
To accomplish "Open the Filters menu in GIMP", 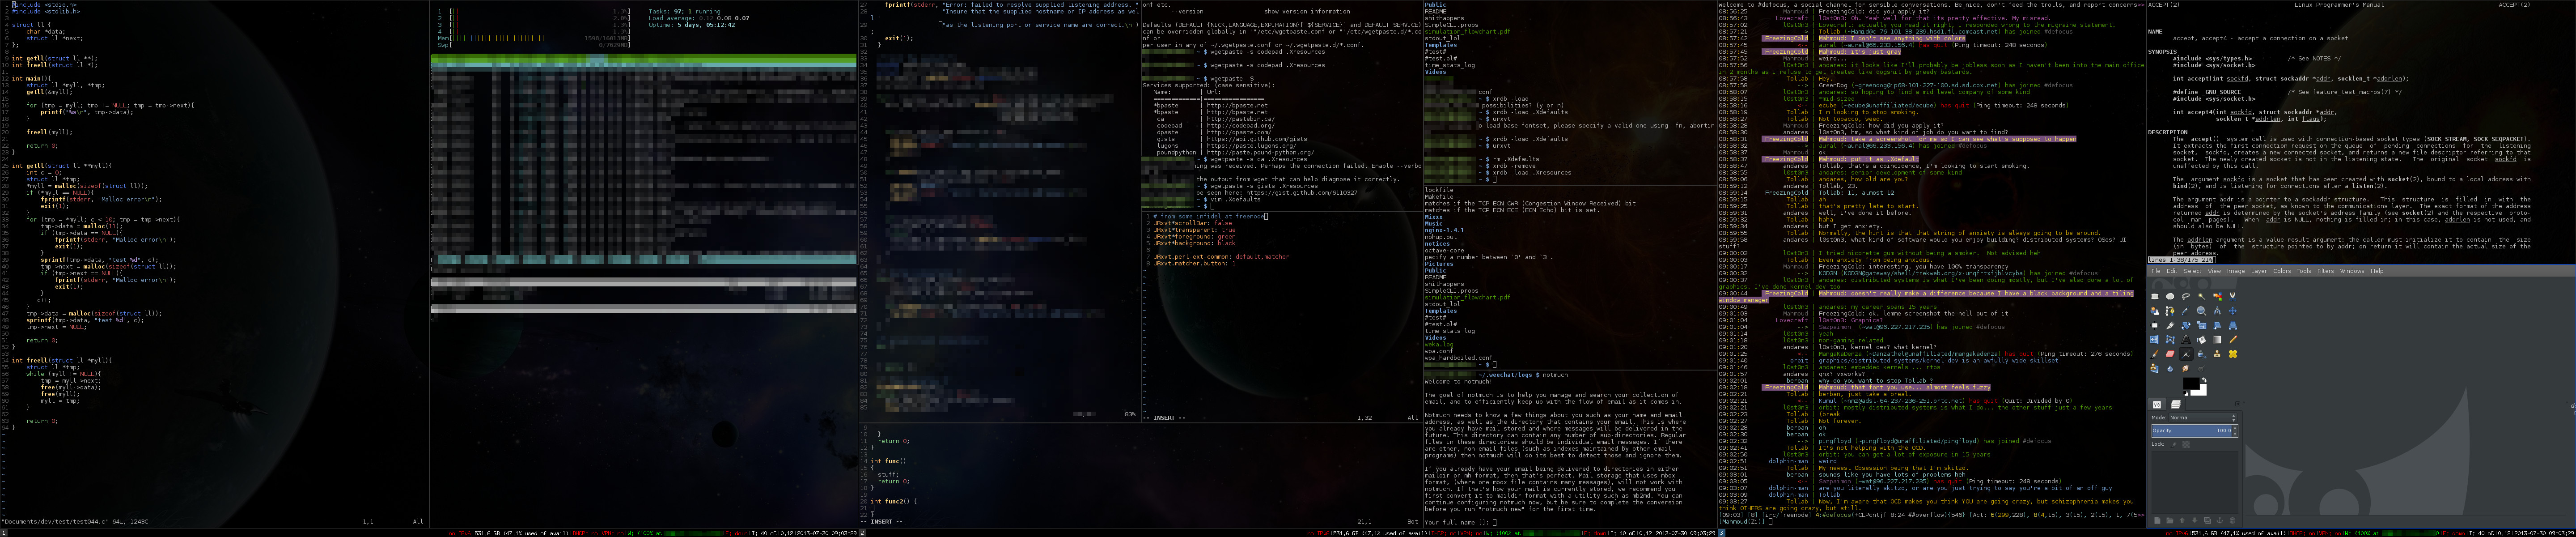I will click(x=2325, y=271).
